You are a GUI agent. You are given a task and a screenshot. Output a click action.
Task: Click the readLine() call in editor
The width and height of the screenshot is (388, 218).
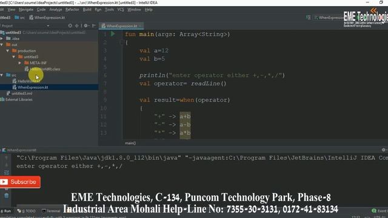click(209, 84)
